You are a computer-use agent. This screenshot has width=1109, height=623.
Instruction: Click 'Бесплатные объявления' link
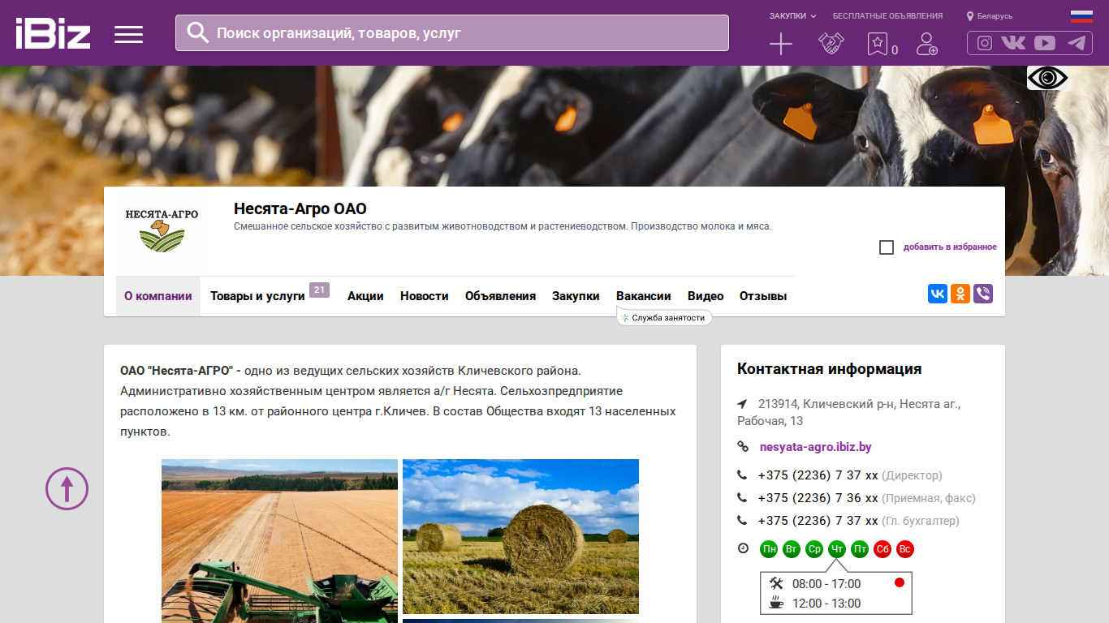click(888, 15)
